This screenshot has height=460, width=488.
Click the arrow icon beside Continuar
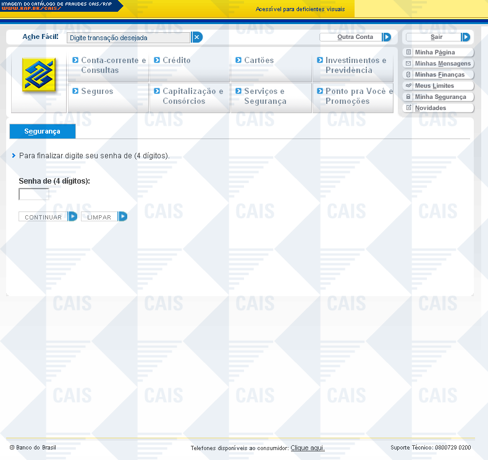tap(72, 216)
